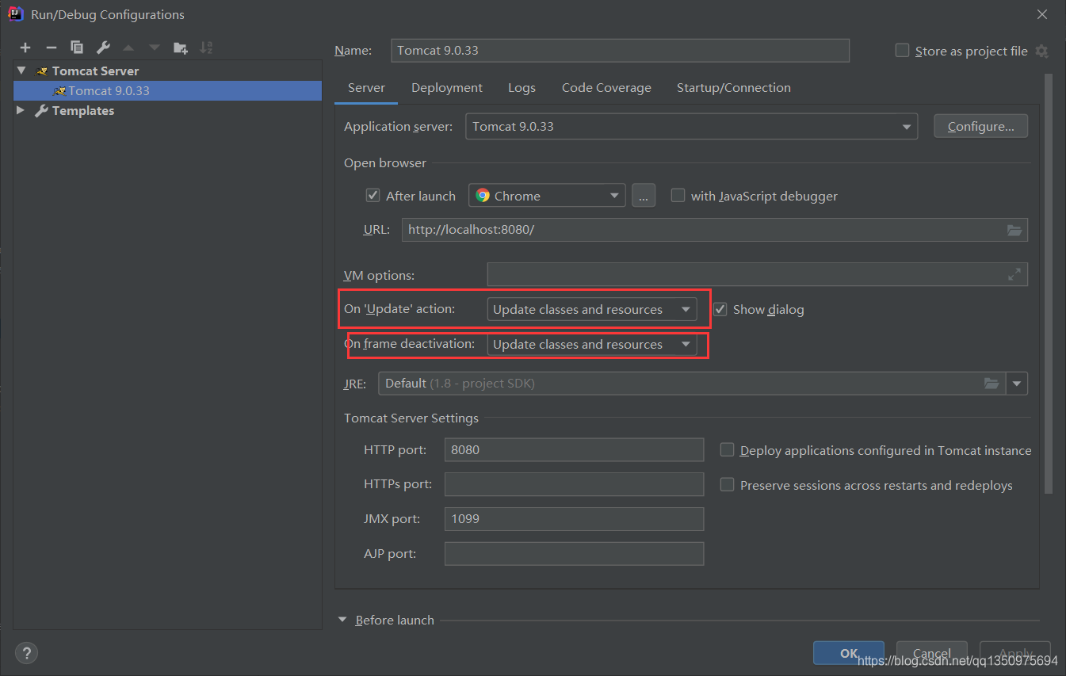
Task: Click OK button
Action: click(x=848, y=653)
